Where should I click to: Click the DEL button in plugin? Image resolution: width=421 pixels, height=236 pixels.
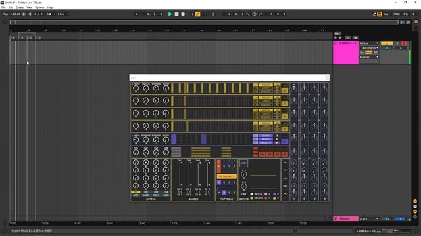pos(285,186)
